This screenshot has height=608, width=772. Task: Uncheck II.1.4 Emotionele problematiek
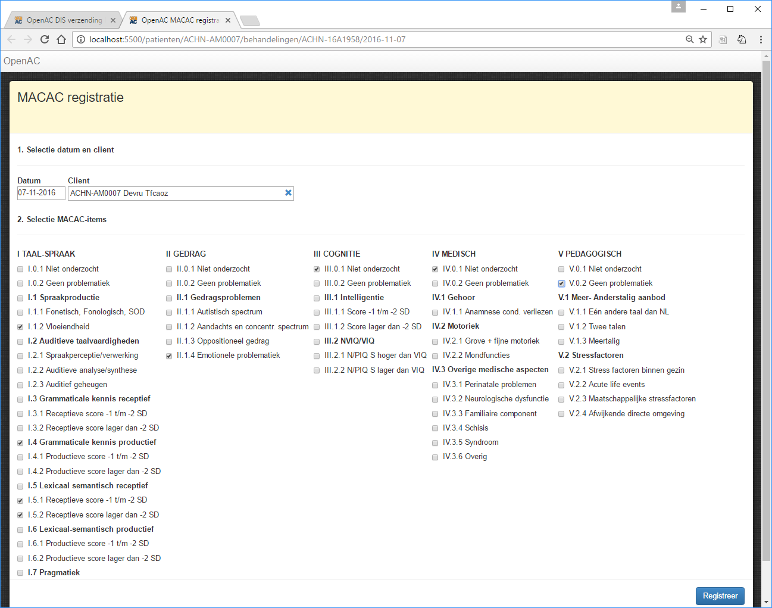(169, 356)
